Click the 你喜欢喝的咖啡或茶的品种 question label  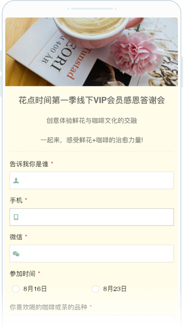(48, 307)
